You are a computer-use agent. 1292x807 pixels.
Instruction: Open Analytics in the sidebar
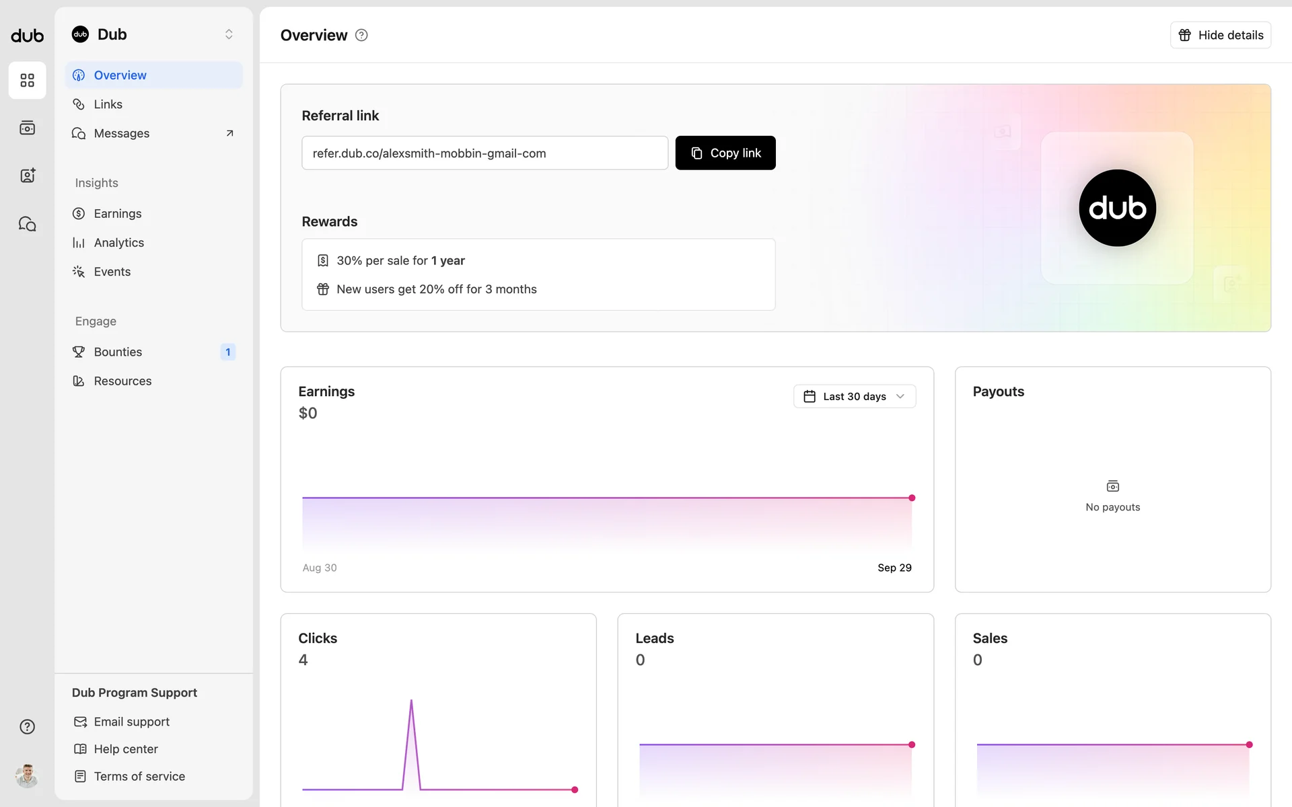118,243
